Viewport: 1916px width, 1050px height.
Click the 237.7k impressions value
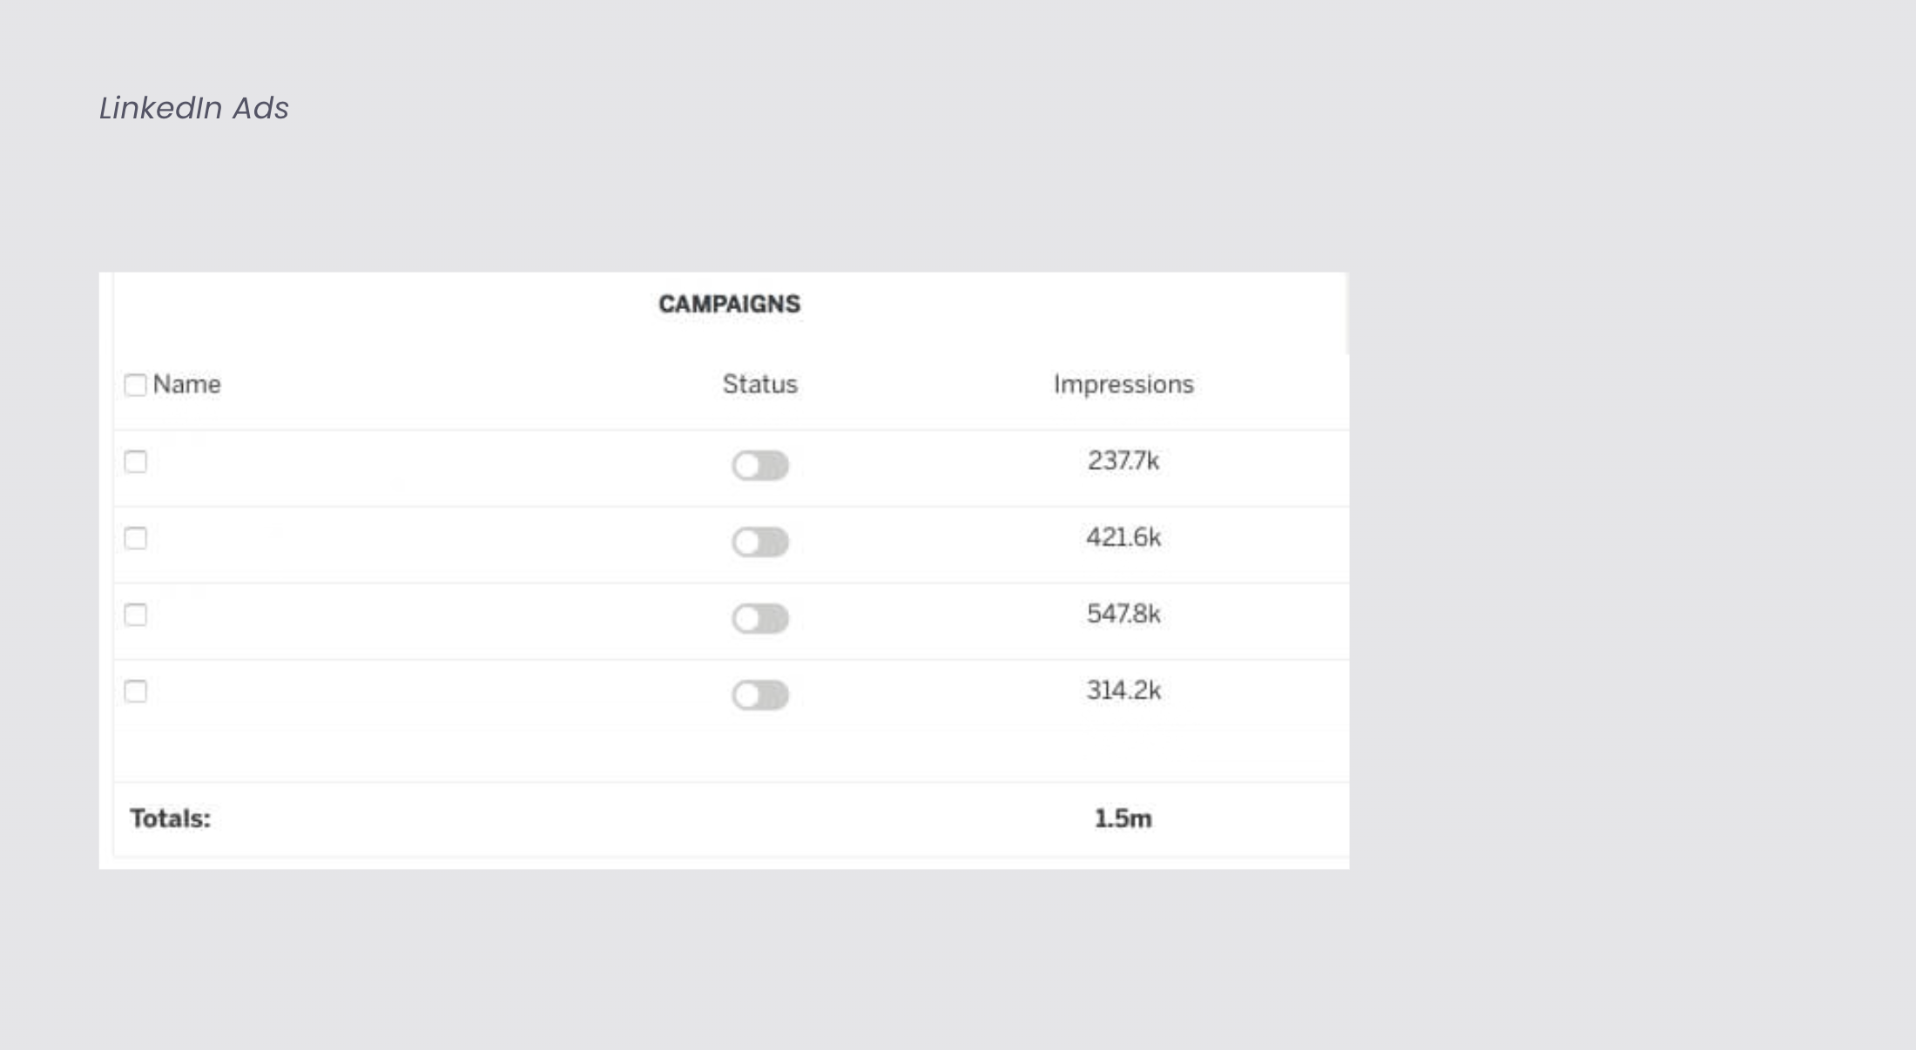(1123, 461)
